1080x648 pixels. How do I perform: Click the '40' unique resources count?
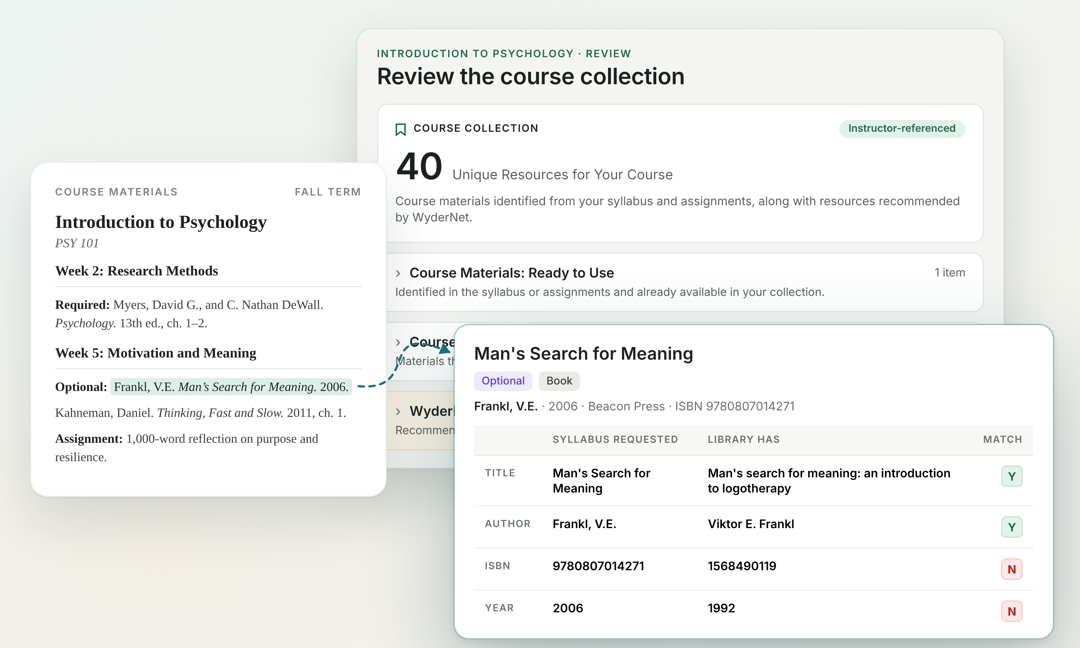[x=419, y=166]
